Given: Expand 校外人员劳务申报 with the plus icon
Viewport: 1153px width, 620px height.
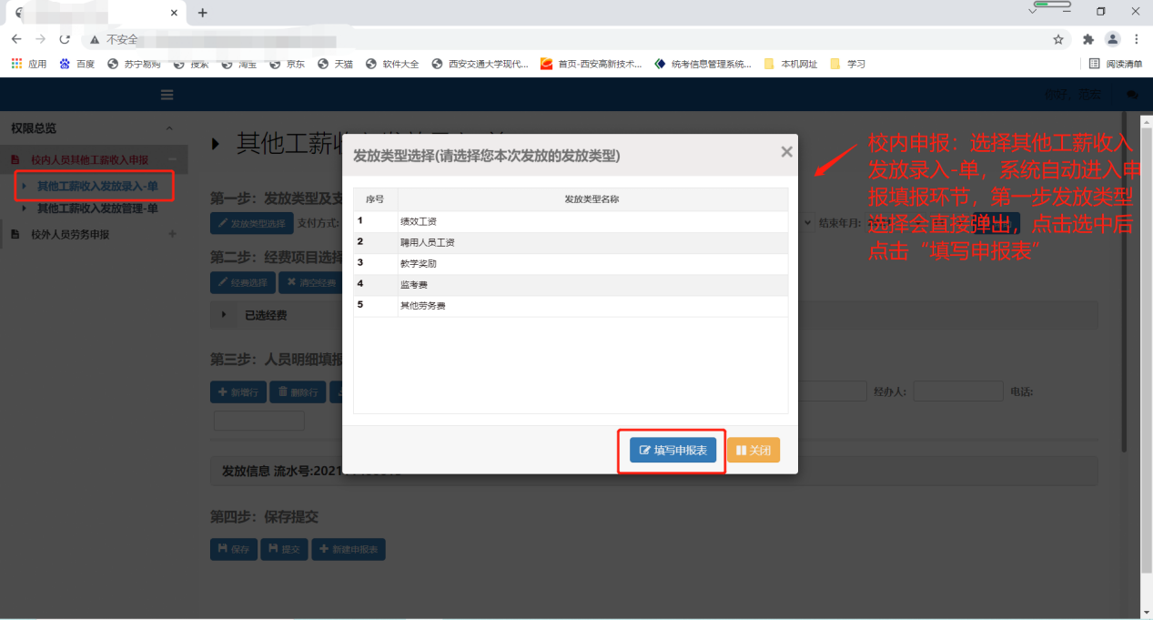Looking at the screenshot, I should click(x=173, y=234).
